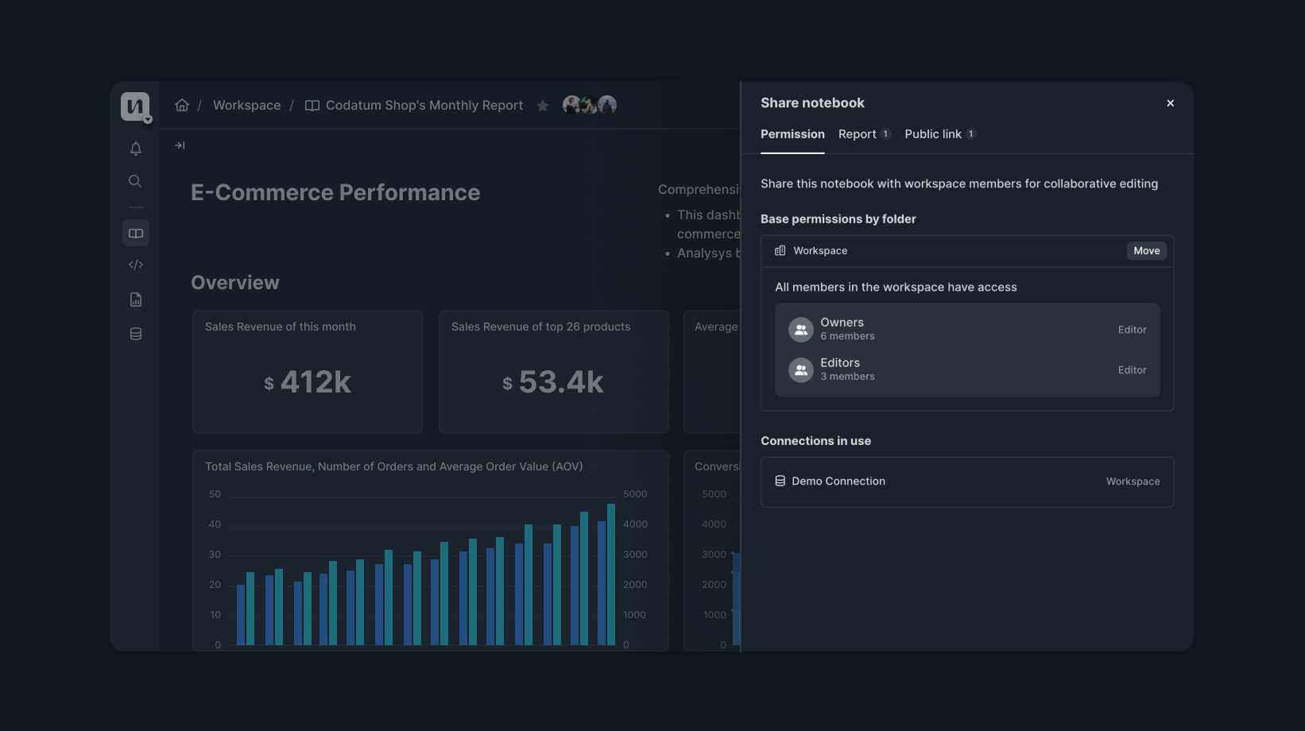
Task: Click the E-Commerce Performance heading
Action: tap(335, 192)
